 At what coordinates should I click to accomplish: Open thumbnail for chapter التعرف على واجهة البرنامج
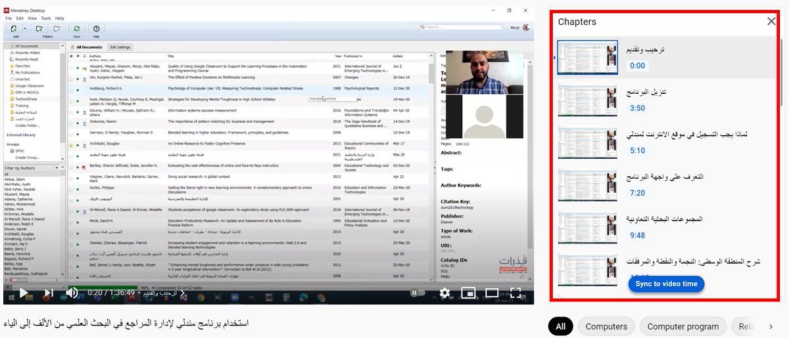(x=588, y=185)
